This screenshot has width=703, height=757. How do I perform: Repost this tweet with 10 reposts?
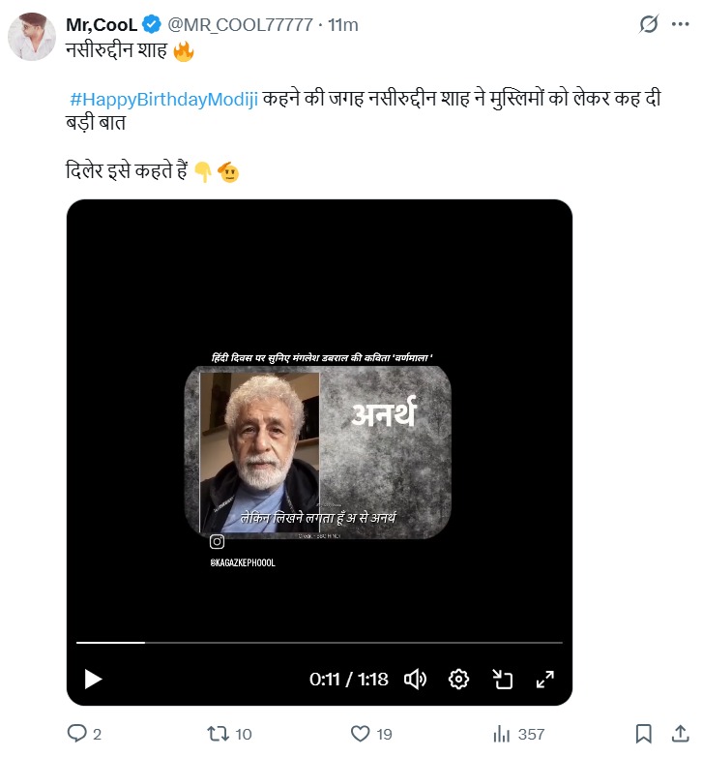pos(218,734)
